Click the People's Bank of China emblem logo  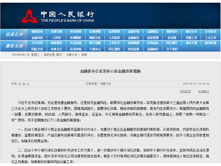click(30, 17)
